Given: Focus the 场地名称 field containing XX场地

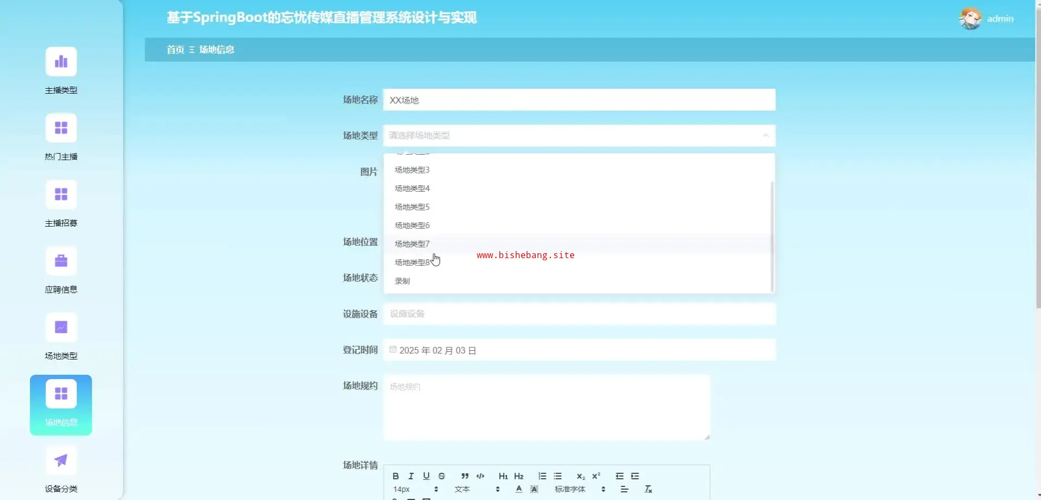Looking at the screenshot, I should [579, 100].
